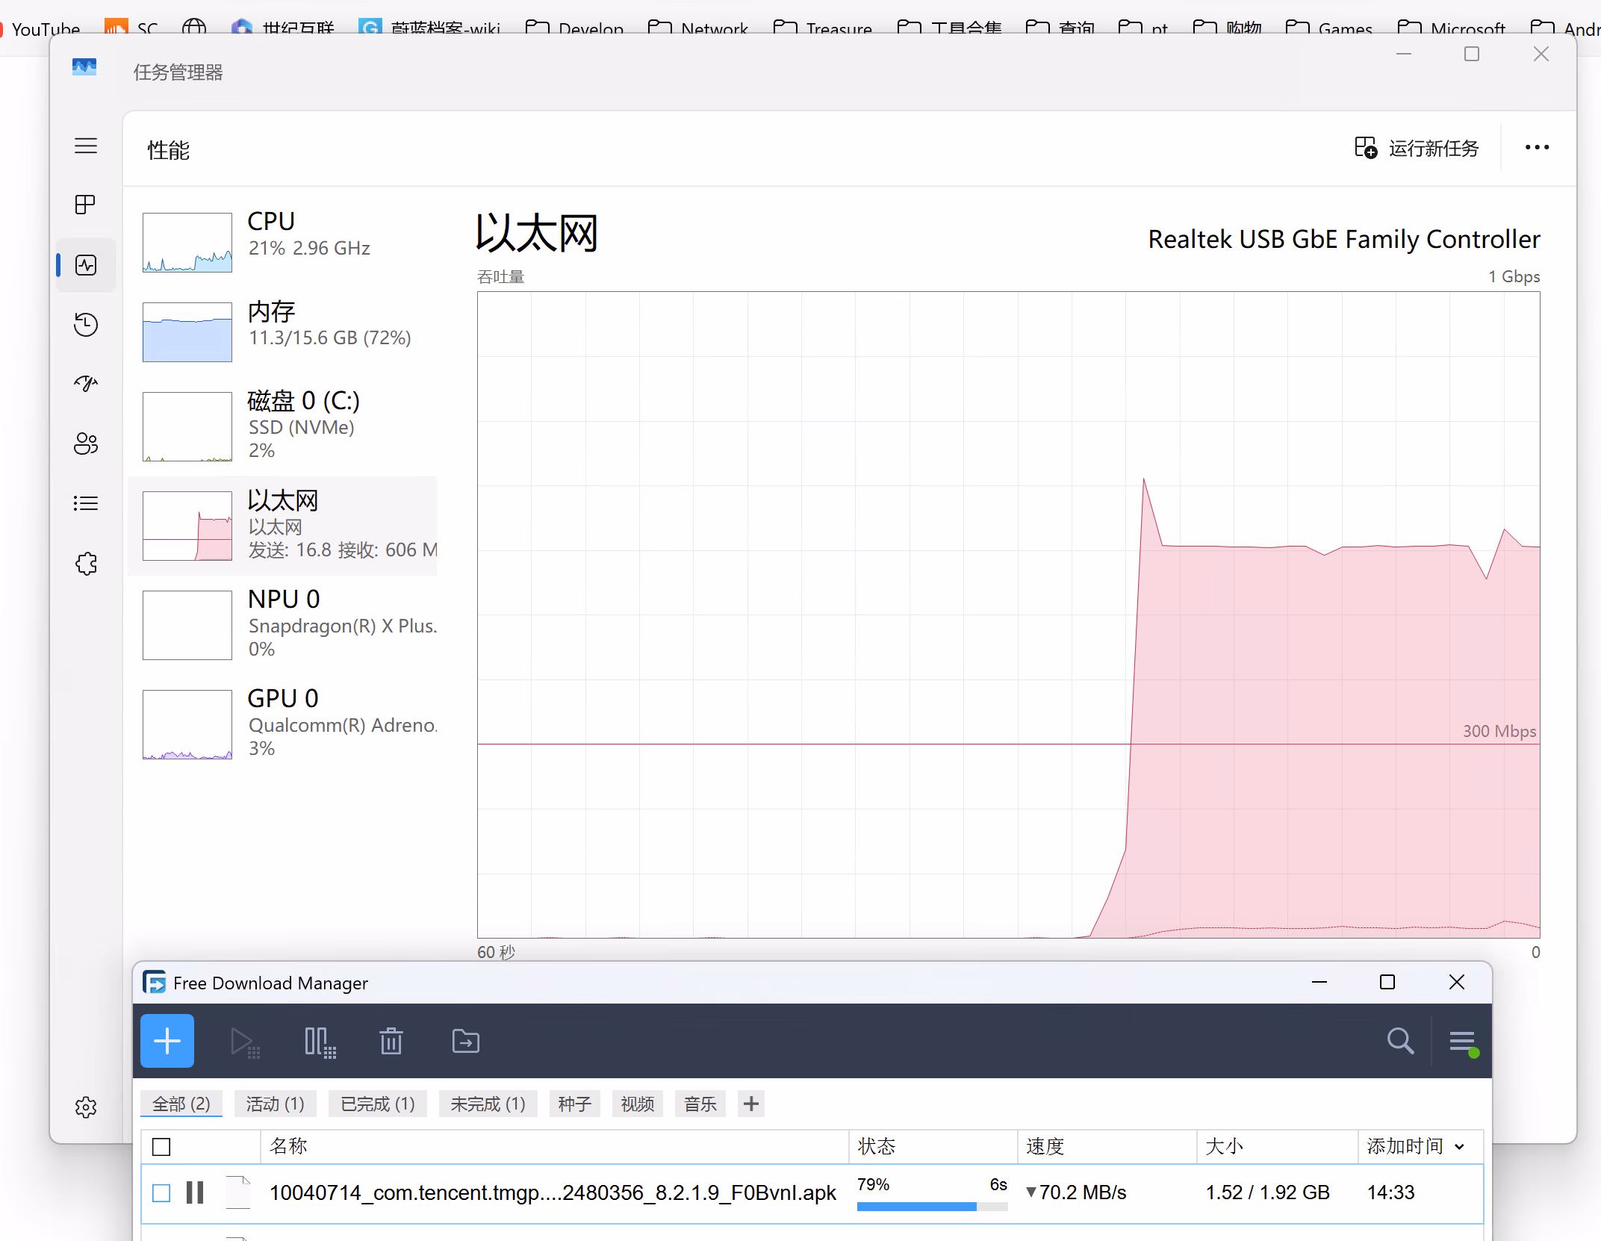The image size is (1601, 1241).
Task: Open Task Manager hamburger navigation menu
Action: [86, 146]
